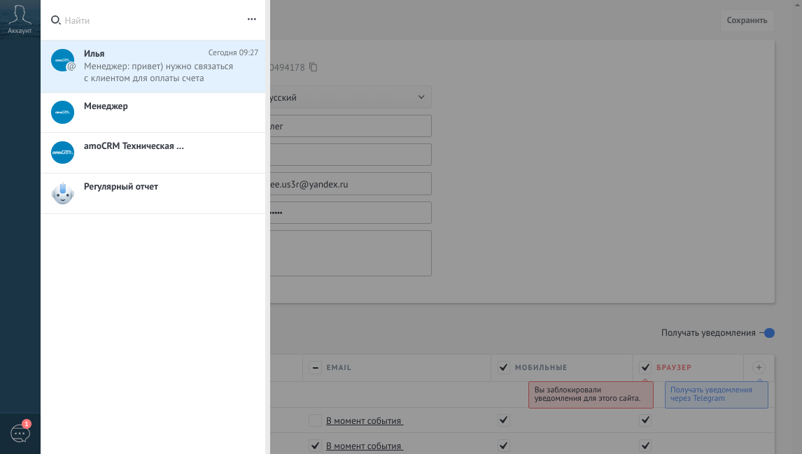802x454 pixels.
Task: Open the Илья conversation
Action: (x=154, y=66)
